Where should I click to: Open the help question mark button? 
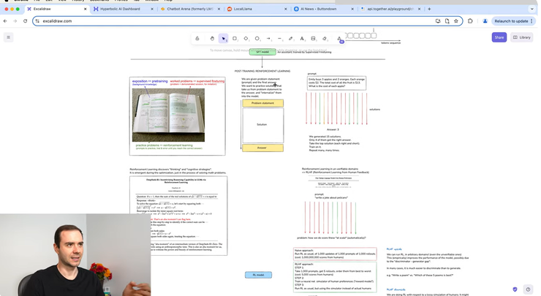tap(528, 289)
